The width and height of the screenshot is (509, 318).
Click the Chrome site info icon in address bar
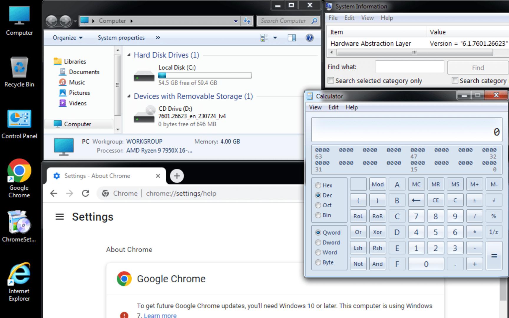[105, 193]
